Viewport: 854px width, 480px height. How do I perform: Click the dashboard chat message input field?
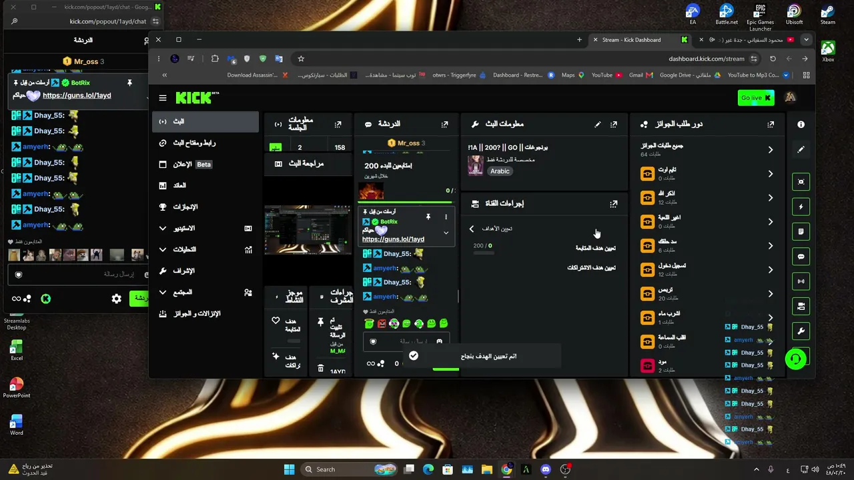coord(406,341)
